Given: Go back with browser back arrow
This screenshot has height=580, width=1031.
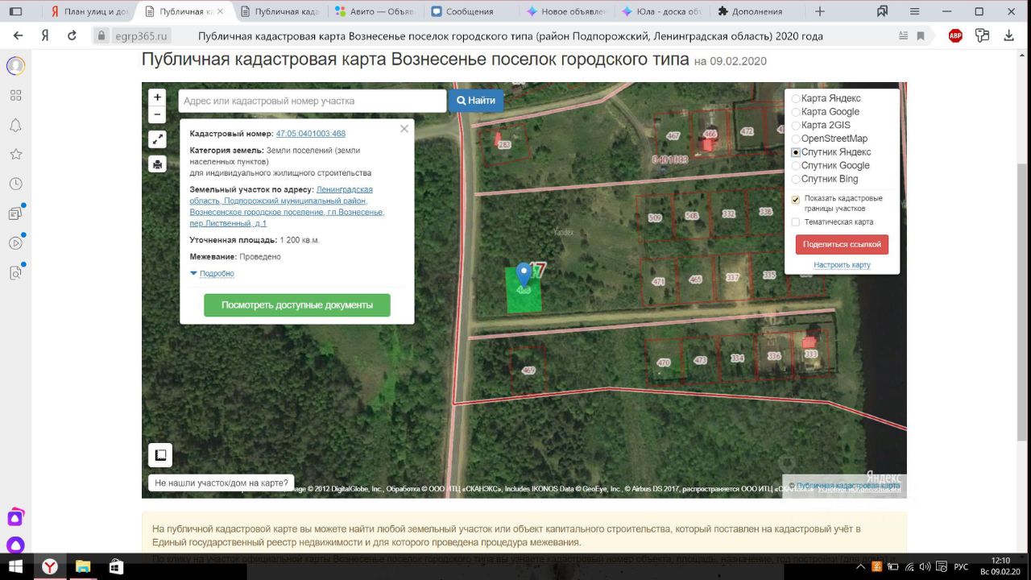Looking at the screenshot, I should [x=19, y=35].
